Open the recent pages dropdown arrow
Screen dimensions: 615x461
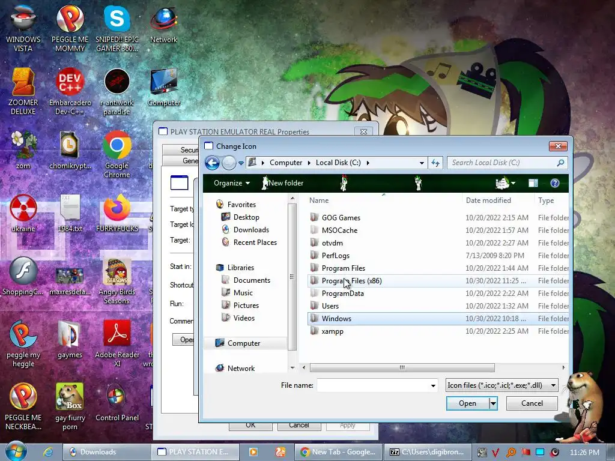[x=241, y=163]
